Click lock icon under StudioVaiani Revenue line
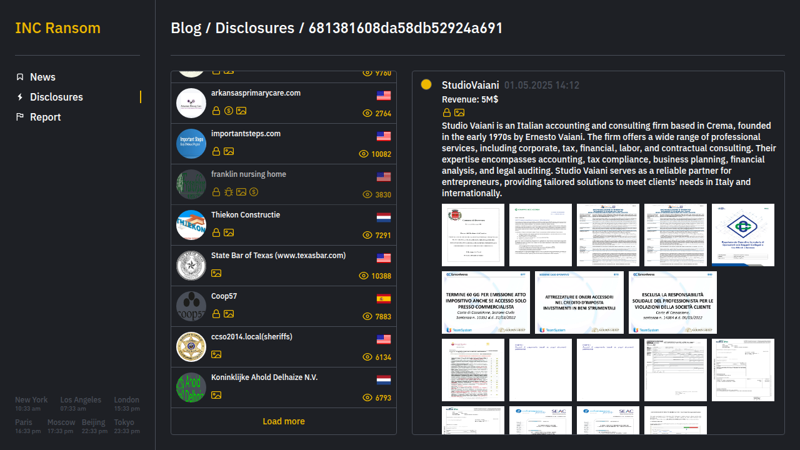The height and width of the screenshot is (450, 800). pyautogui.click(x=447, y=112)
